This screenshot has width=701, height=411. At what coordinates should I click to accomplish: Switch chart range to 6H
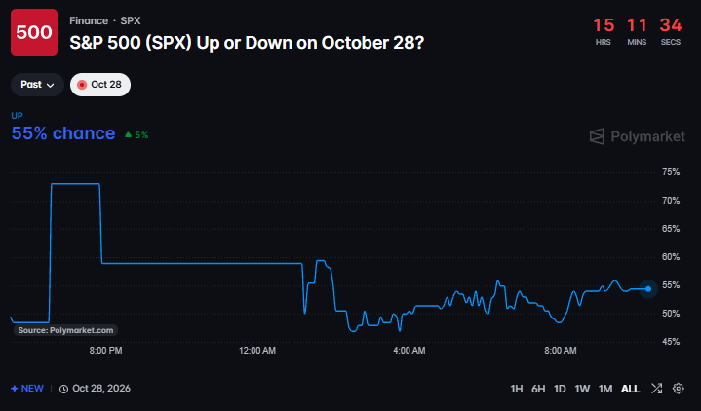coord(538,389)
